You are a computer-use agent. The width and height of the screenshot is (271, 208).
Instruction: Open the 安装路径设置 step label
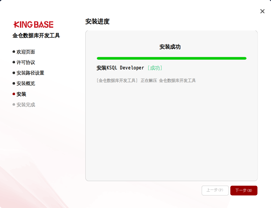pyautogui.click(x=30, y=73)
